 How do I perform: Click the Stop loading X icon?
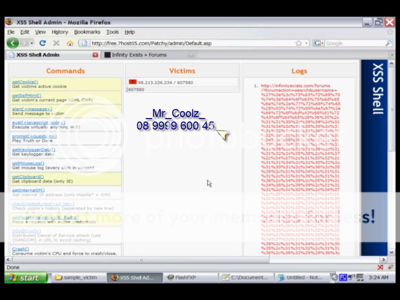56,43
